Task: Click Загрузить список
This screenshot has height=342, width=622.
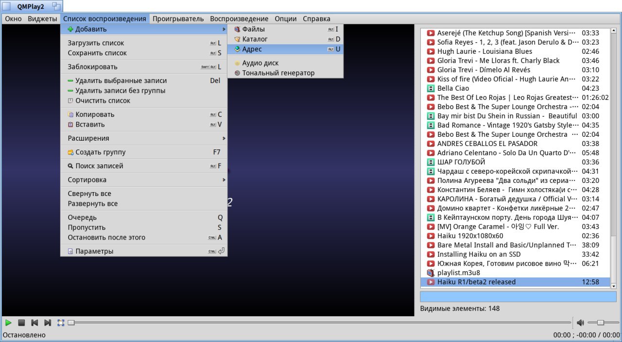Action: 144,43
